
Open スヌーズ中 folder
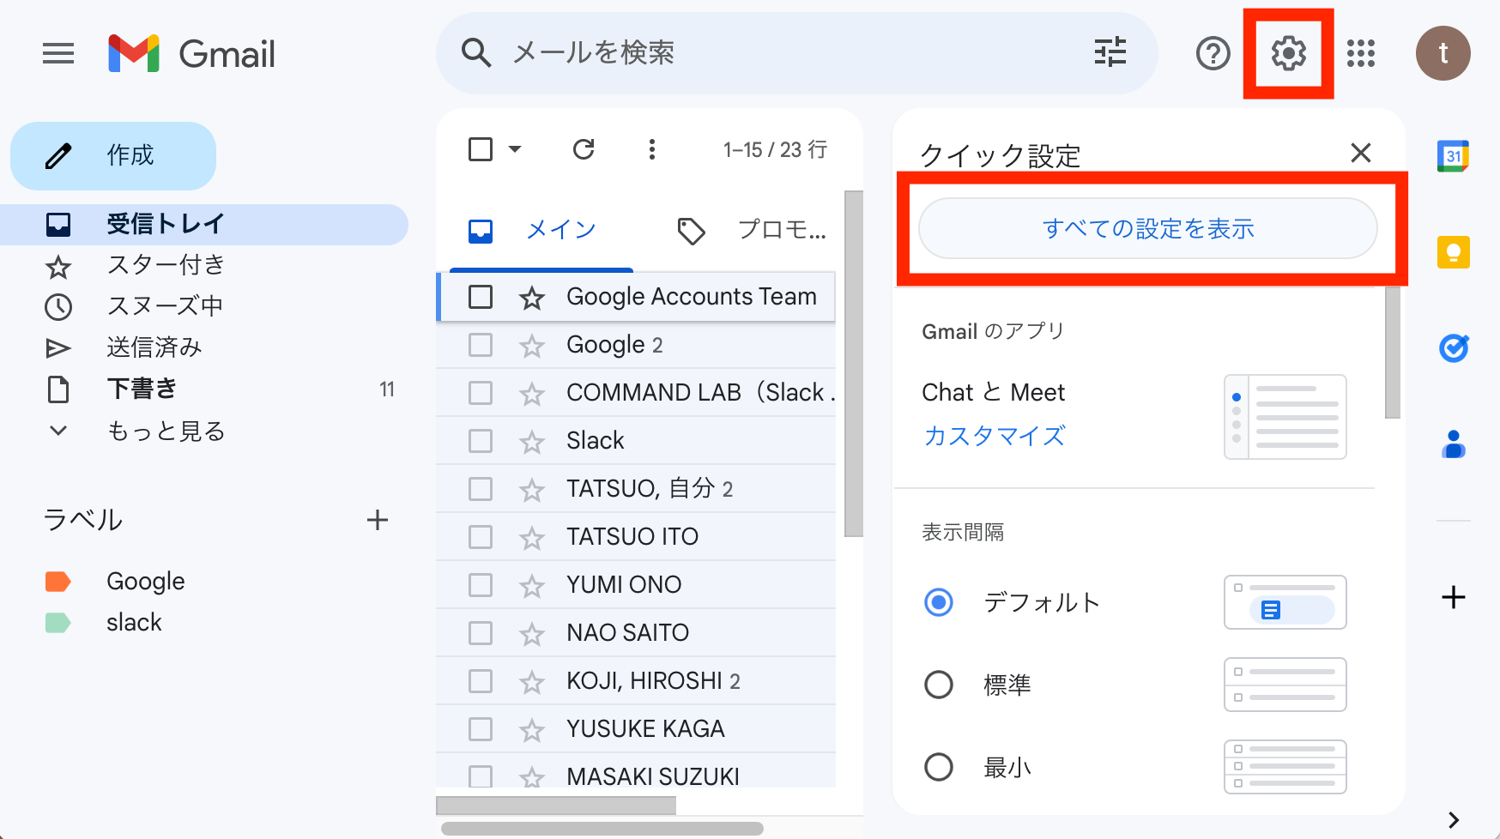point(204,307)
